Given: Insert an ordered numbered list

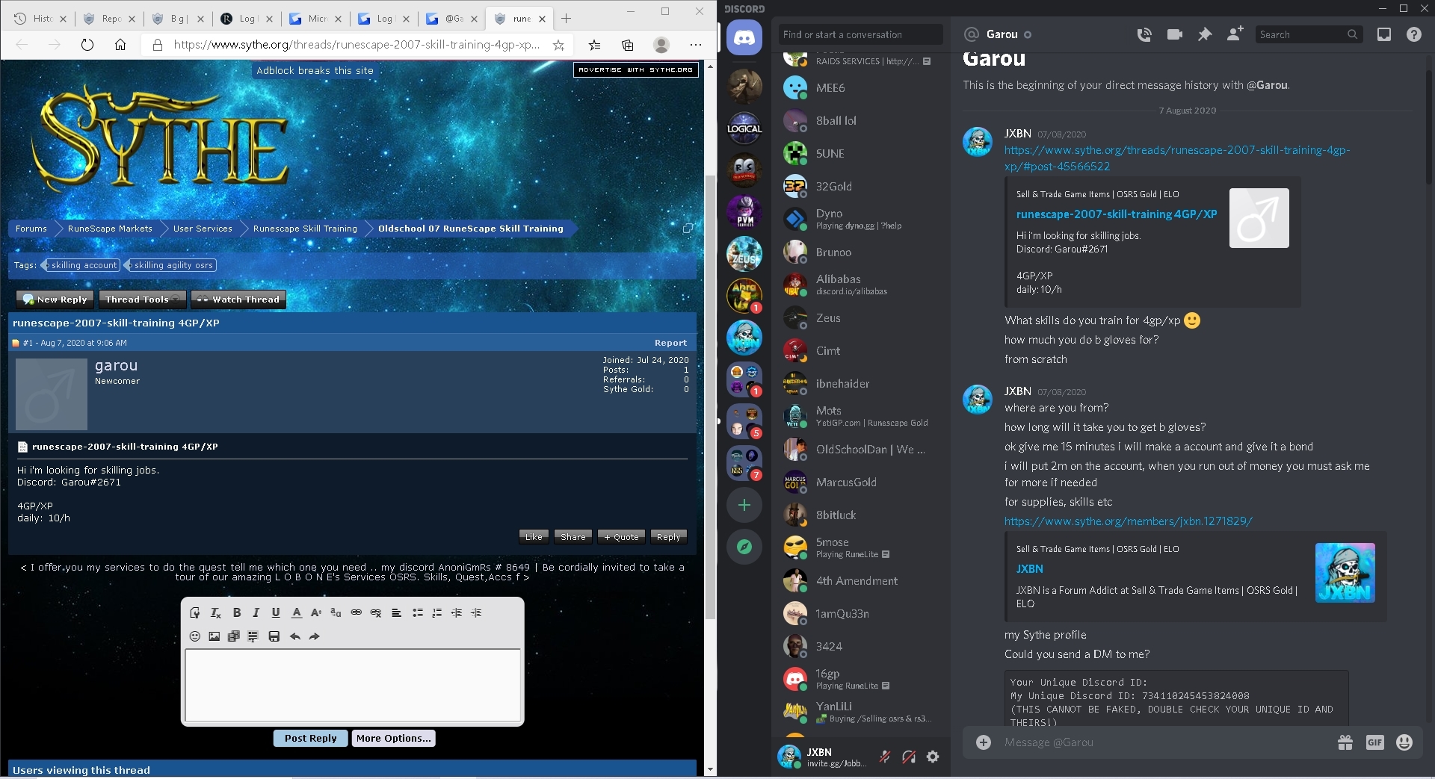Looking at the screenshot, I should (x=437, y=612).
